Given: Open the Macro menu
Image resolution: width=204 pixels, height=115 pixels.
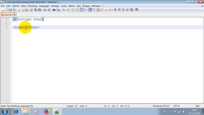Looking at the screenshot, I should 72,6.
